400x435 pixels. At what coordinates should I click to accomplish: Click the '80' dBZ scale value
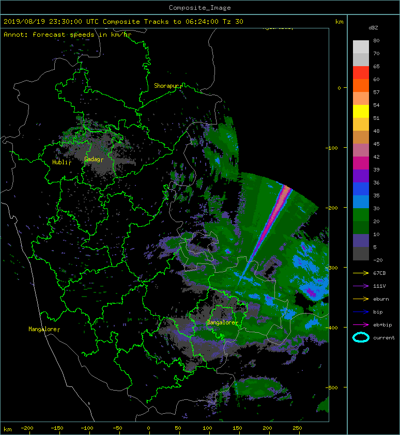[x=376, y=40]
